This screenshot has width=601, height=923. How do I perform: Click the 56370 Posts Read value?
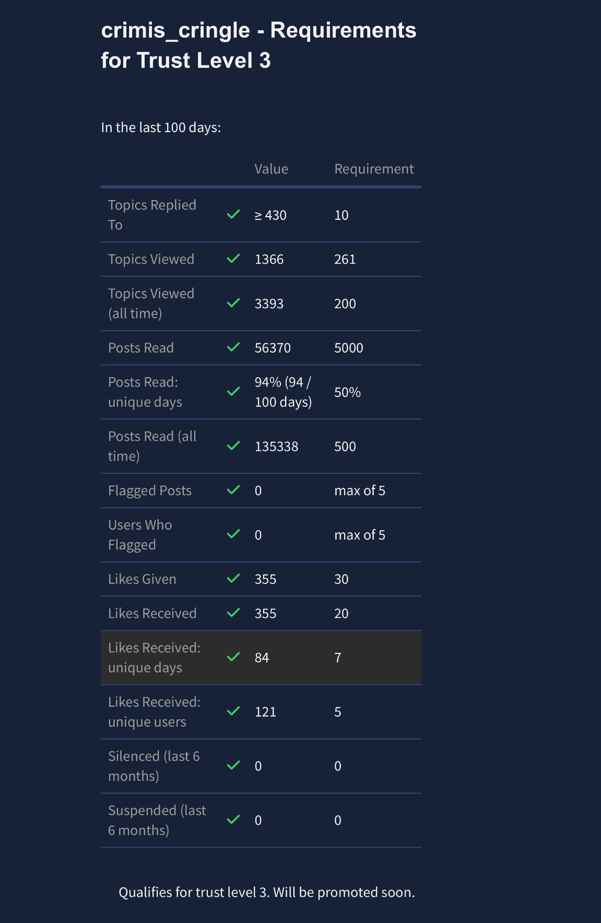(273, 348)
